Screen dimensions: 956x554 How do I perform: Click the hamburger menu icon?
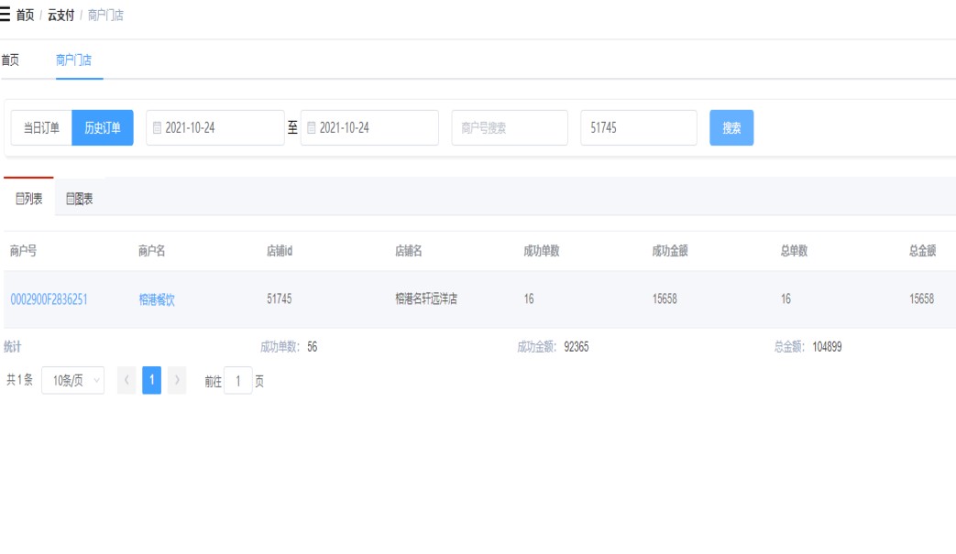click(5, 15)
